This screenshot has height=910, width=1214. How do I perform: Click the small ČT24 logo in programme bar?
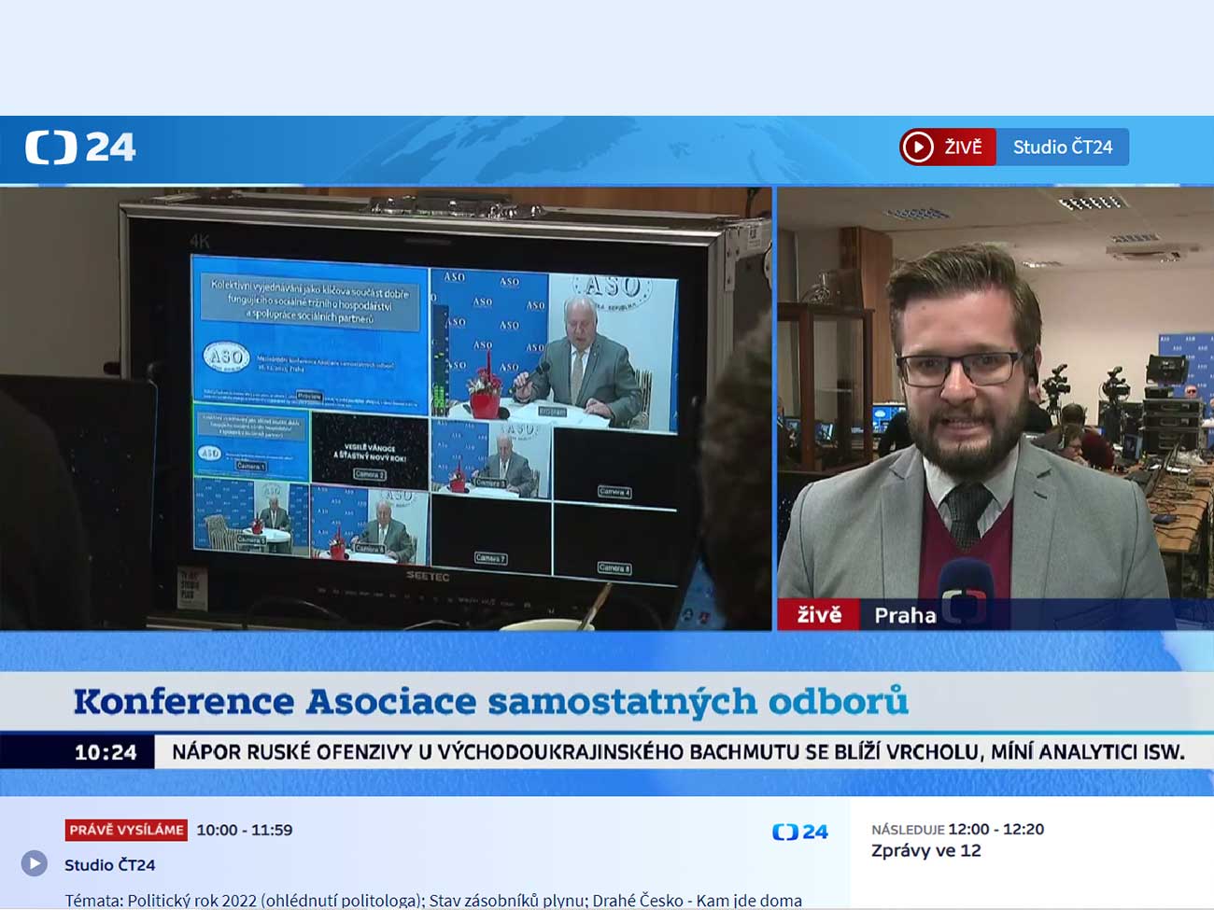(799, 832)
